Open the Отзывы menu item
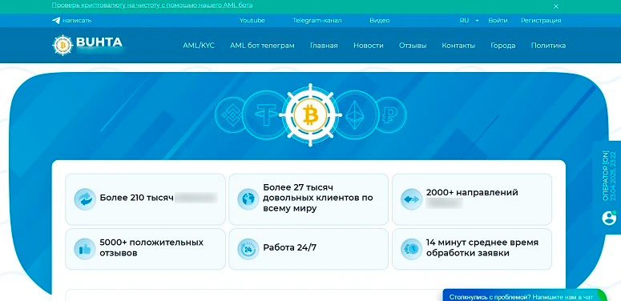 (x=413, y=46)
